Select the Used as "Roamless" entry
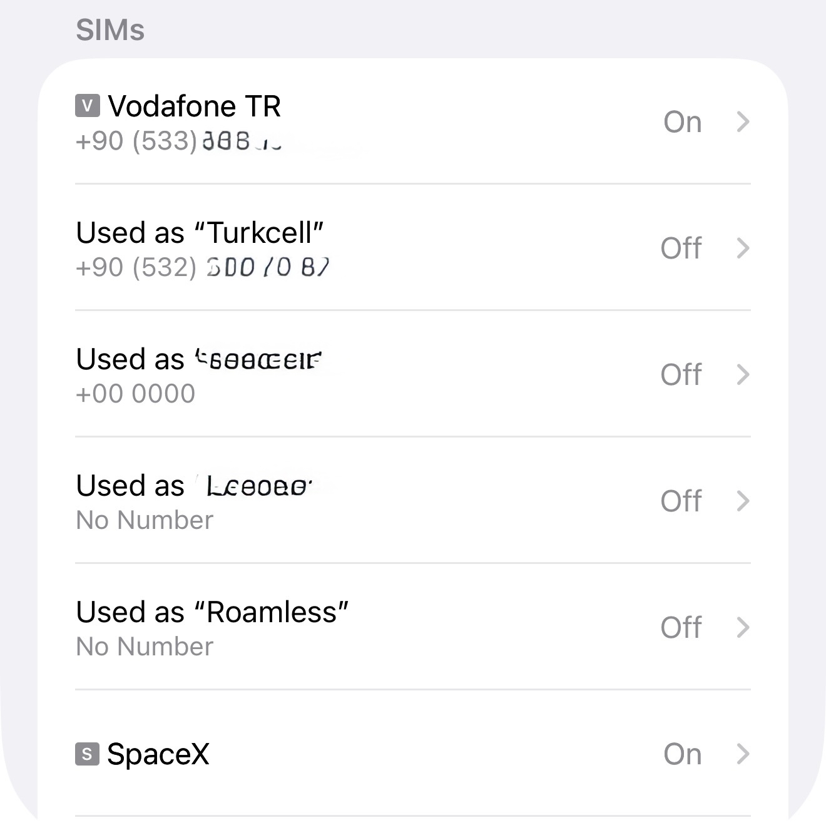This screenshot has width=826, height=830. tap(413, 627)
